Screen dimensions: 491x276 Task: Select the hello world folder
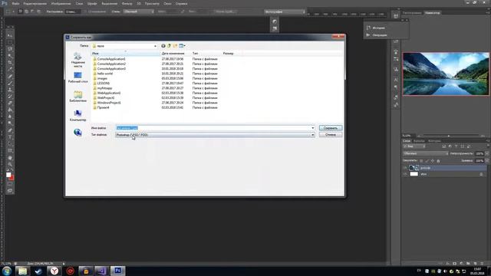(x=105, y=74)
